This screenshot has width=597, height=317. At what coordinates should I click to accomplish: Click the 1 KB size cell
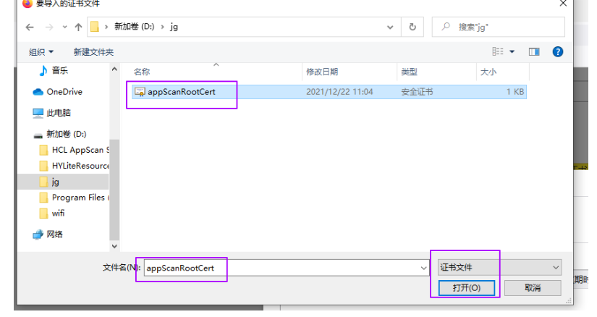(515, 92)
